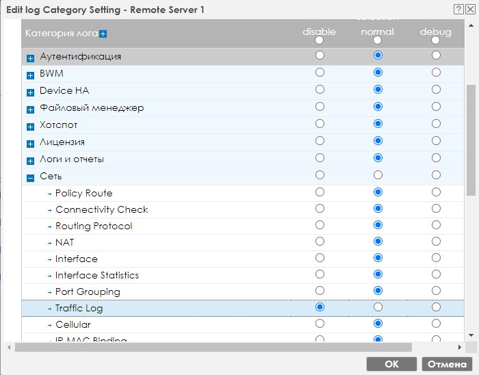Collapse the Сеть category
479x375 pixels.
pos(30,177)
